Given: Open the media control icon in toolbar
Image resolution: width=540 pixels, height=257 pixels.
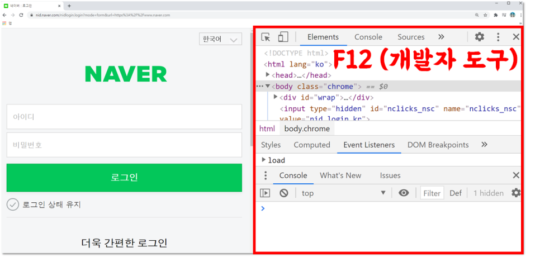Looking at the screenshot, I should point(504,15).
